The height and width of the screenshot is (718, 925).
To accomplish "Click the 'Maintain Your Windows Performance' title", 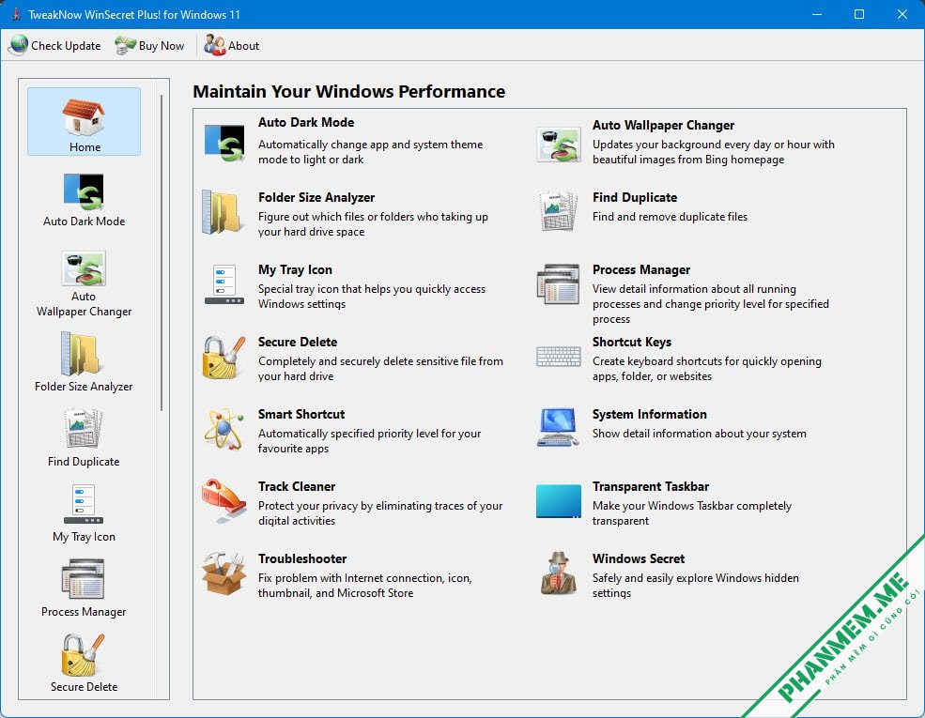I will [x=348, y=91].
